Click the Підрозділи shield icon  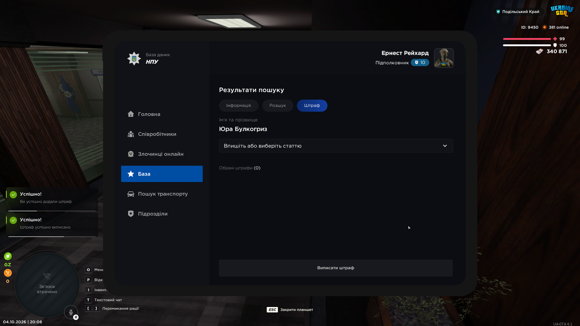(x=131, y=214)
